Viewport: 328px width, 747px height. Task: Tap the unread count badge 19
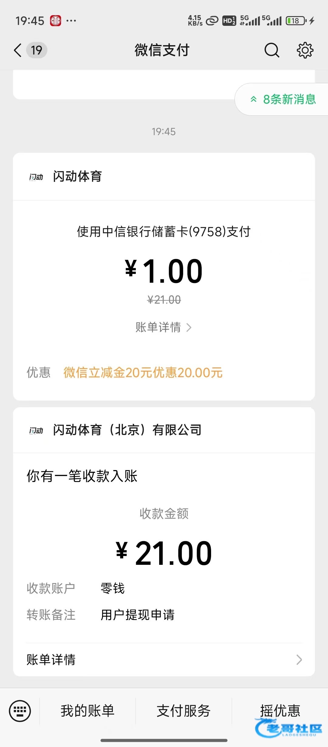(37, 50)
